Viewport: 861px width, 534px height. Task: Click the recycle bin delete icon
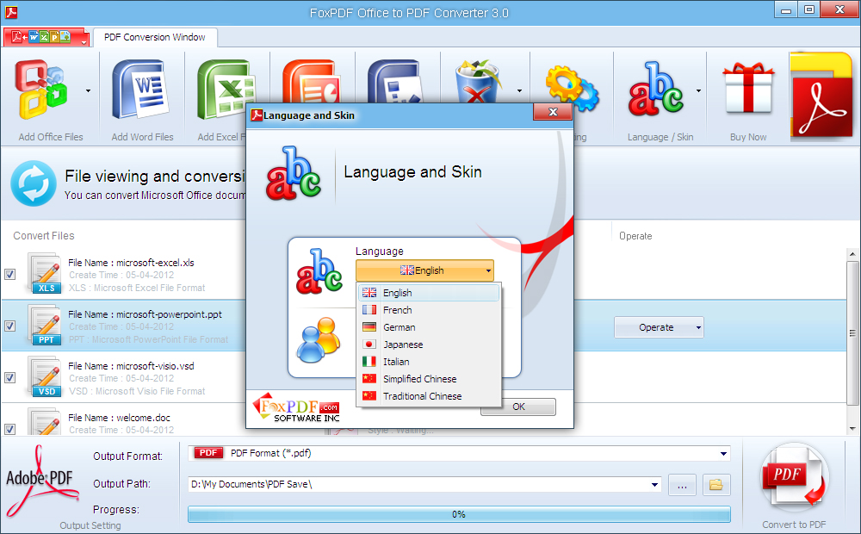pos(478,81)
